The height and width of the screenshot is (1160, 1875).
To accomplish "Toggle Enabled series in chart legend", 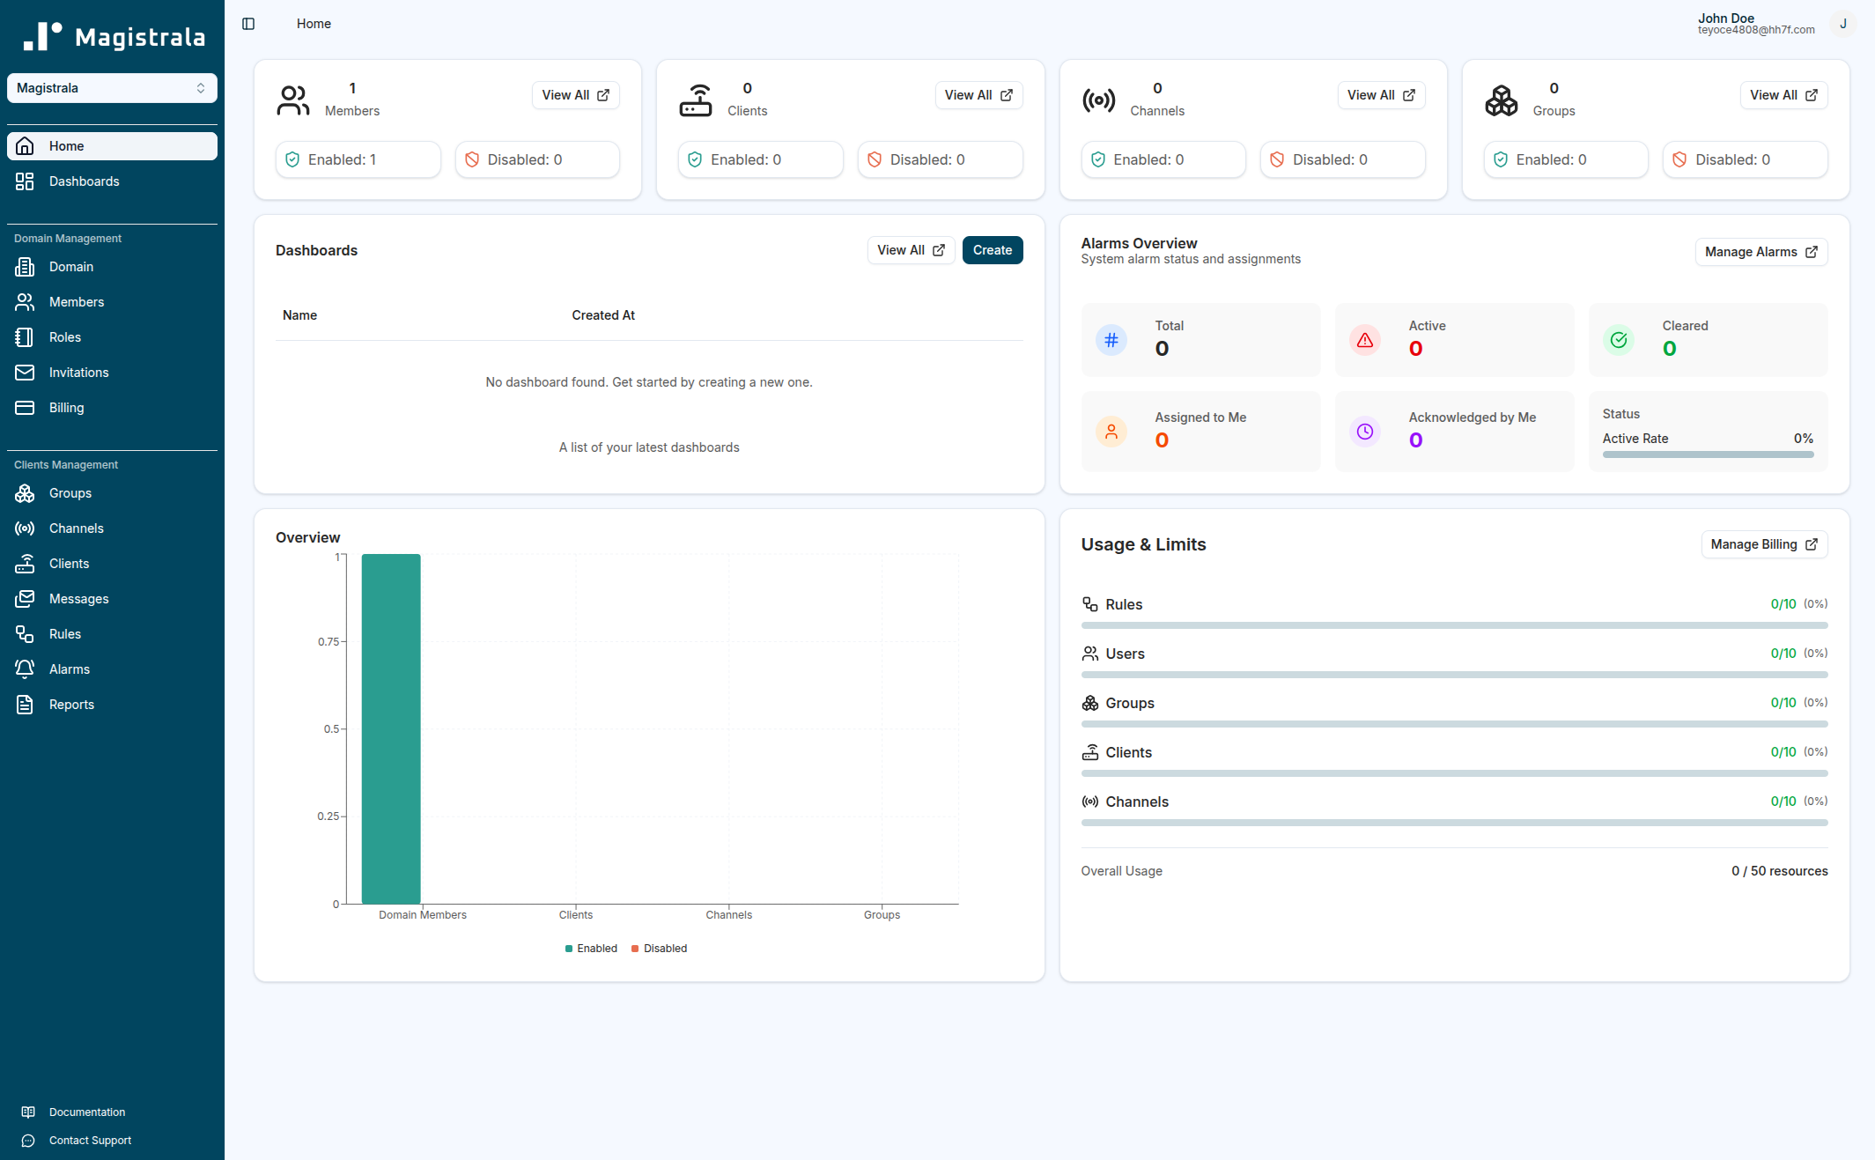I will tap(591, 949).
